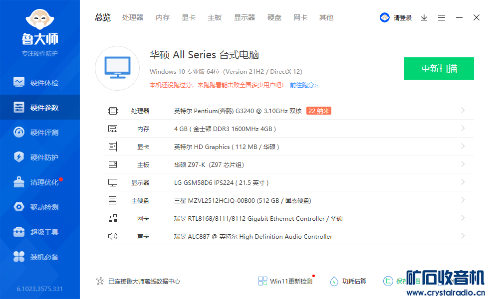489x299 pixels.
Task: Expand the 网卡 row chevron
Action: 463,218
